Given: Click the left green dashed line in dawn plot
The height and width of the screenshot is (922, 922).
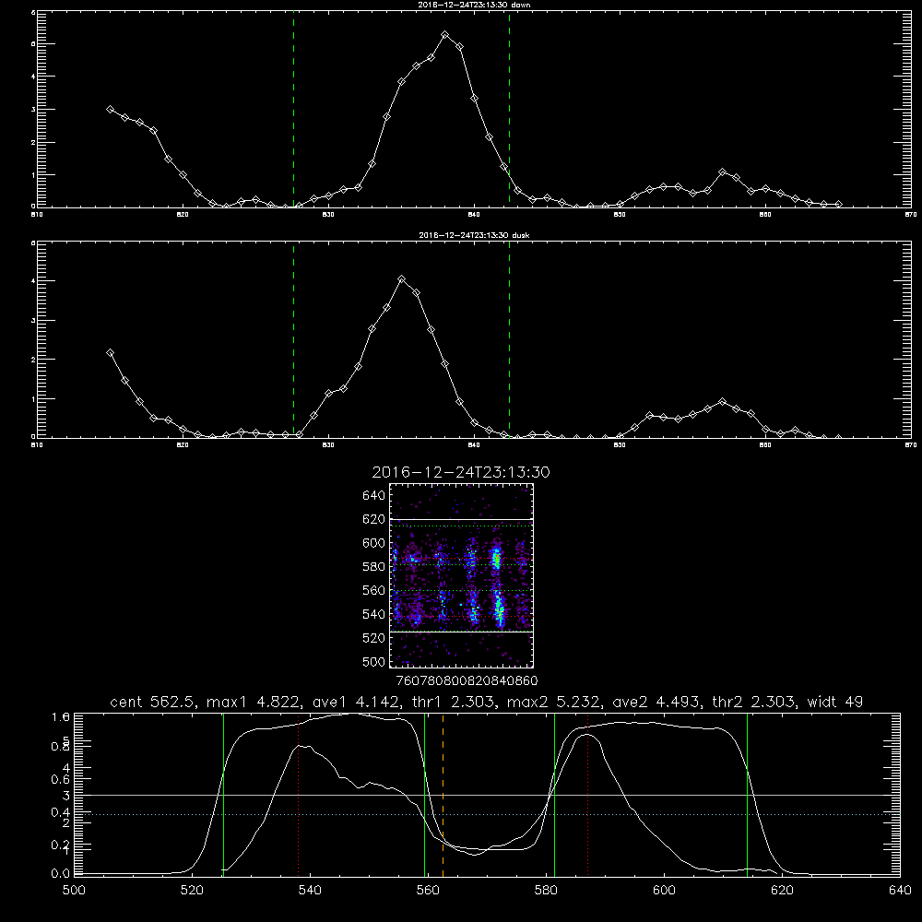Looking at the screenshot, I should [293, 110].
